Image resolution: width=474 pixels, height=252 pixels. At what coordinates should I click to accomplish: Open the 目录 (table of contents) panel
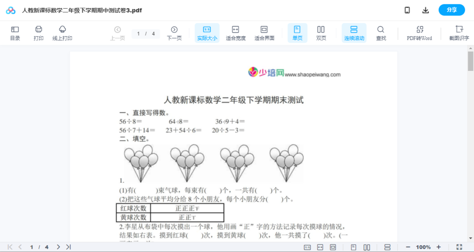point(15,33)
